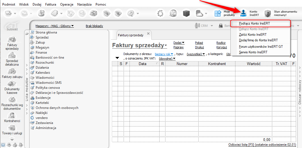Image resolution: width=302 pixels, height=148 pixels.
Task: Open the Pomoc menu
Action: coord(101,4)
